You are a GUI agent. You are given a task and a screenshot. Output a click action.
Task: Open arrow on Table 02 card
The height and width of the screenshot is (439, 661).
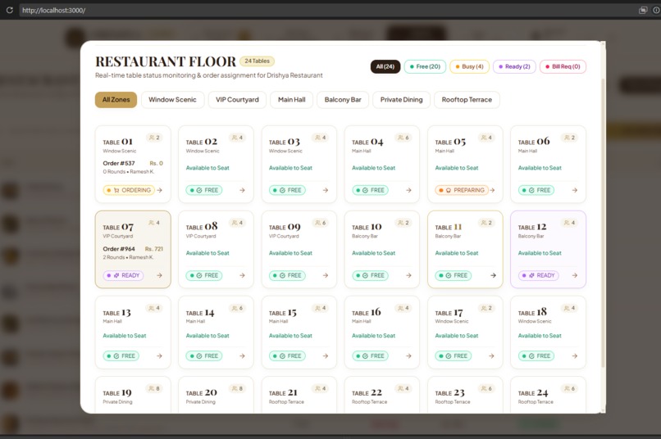(x=243, y=190)
